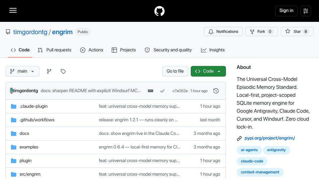View branches via the branch icon
Screen dimensions: 319x179
pyautogui.click(x=49, y=71)
